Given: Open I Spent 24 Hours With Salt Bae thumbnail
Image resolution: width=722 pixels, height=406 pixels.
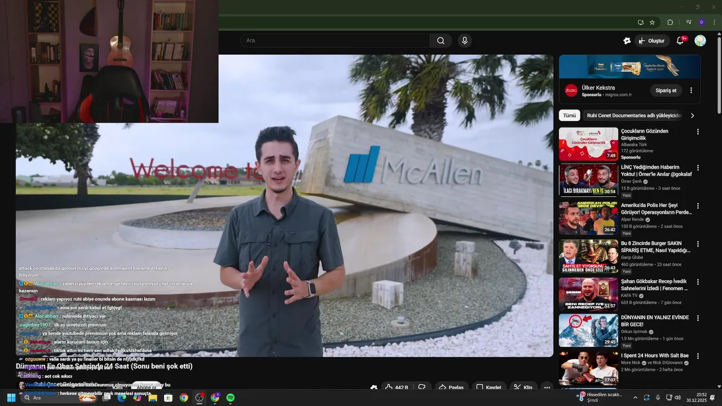Looking at the screenshot, I should 588,368.
